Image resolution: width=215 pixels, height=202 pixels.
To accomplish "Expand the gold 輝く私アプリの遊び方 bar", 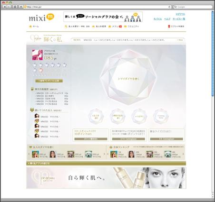I will tap(106, 163).
